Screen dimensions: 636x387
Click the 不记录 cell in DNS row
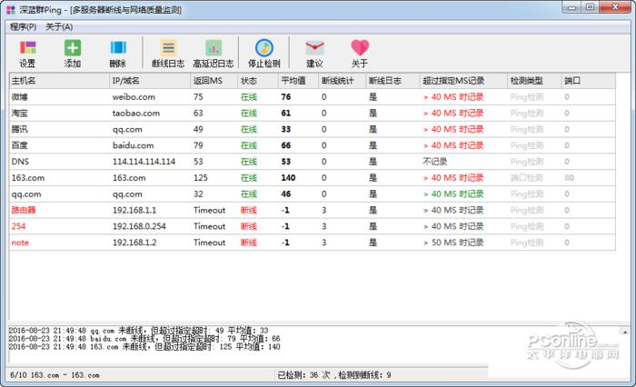435,162
